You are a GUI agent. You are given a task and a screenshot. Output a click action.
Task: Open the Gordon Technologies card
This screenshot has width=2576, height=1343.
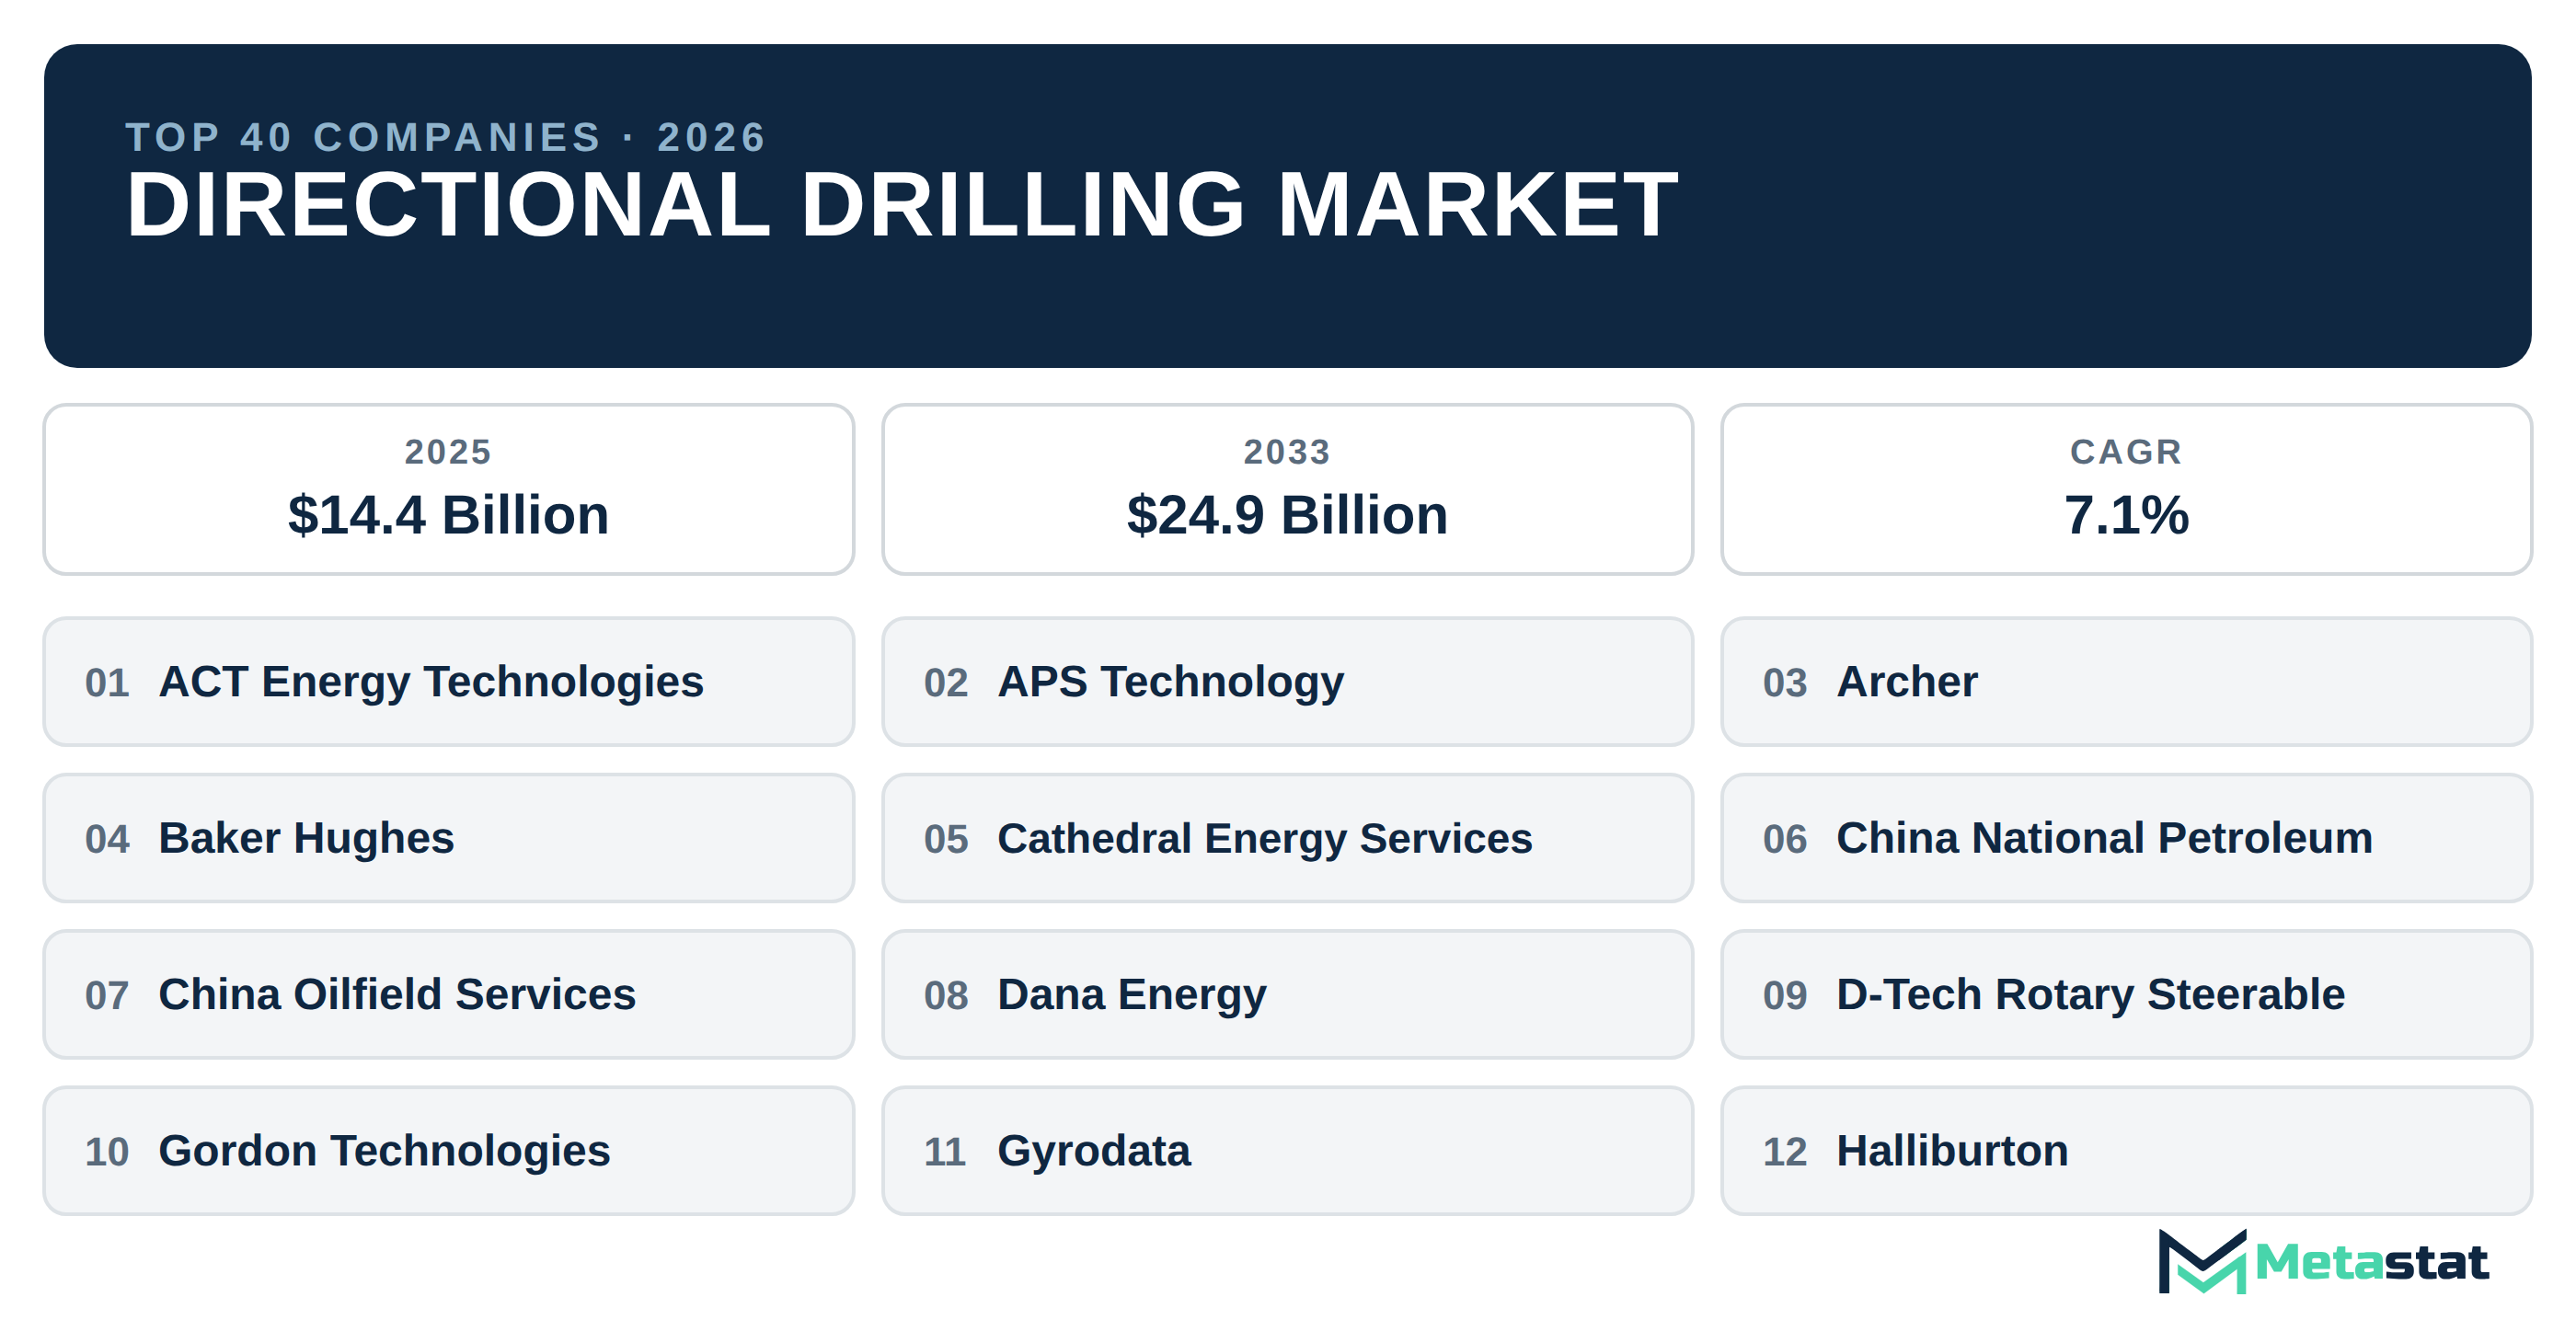click(x=449, y=1151)
